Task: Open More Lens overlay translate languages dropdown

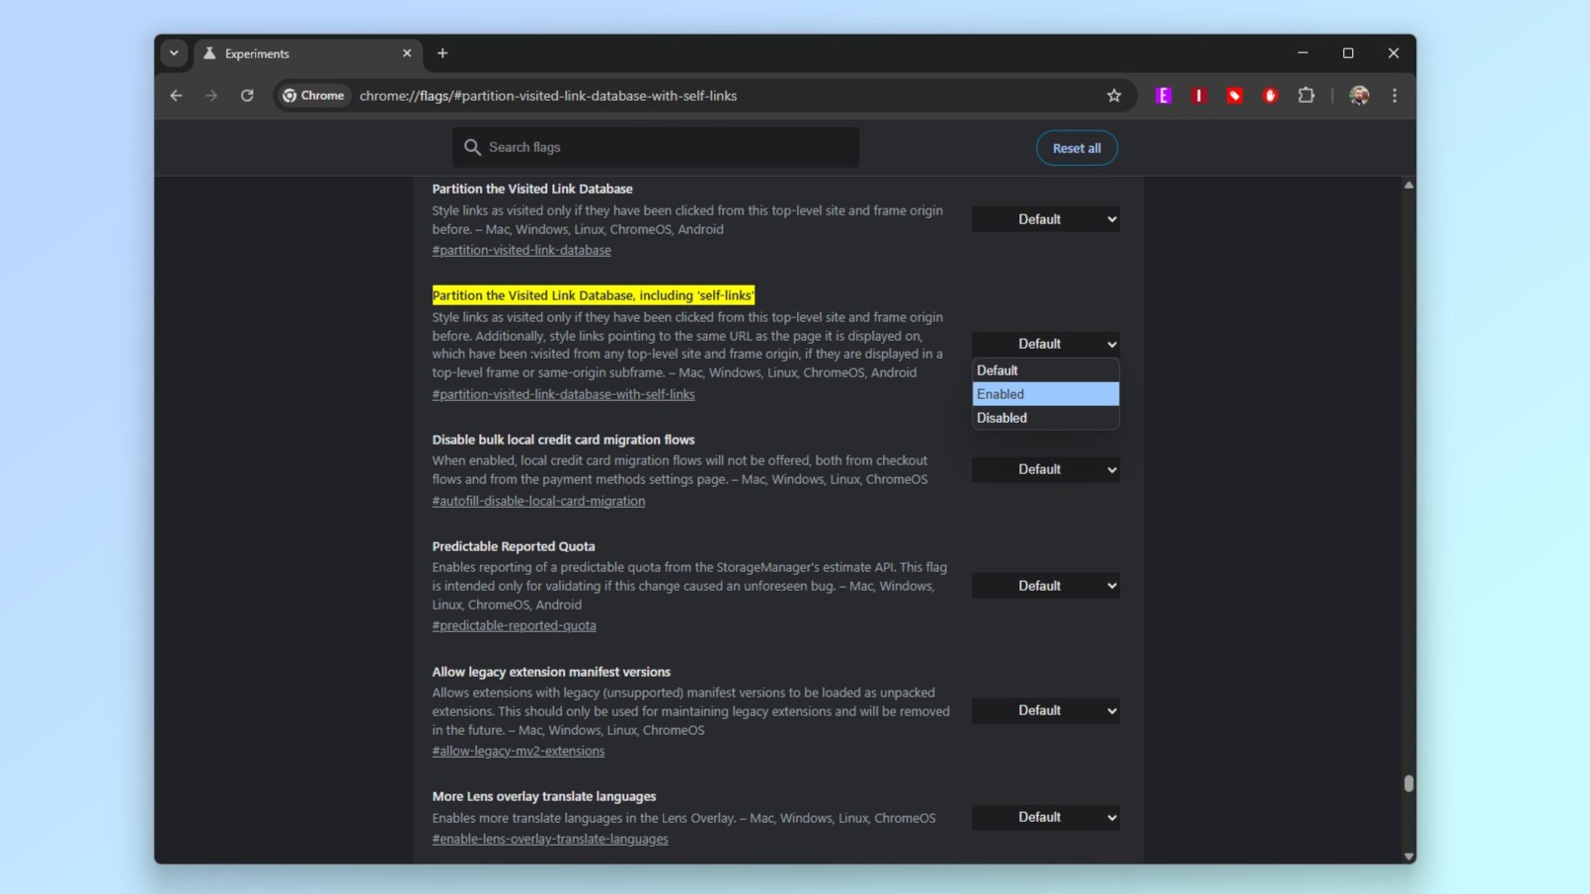Action: pyautogui.click(x=1045, y=817)
